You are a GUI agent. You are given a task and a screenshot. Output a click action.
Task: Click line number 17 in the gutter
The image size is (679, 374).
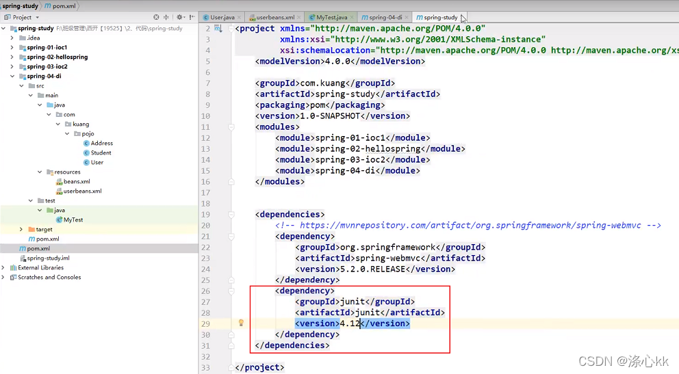206,193
